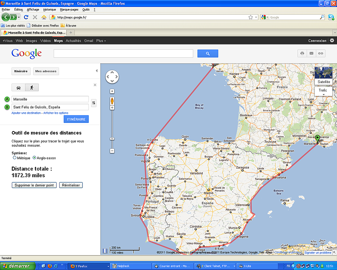337x270 pixels.
Task: Click the Sant Feliu de Guíxols destination field
Action: point(50,107)
